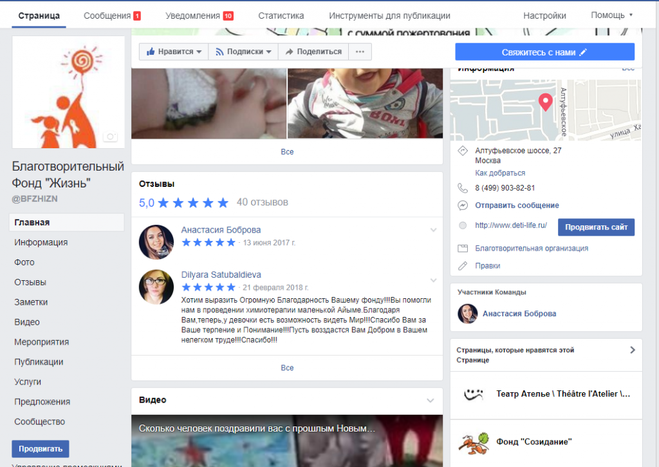
Task: Open the Уведомления tab
Action: pyautogui.click(x=200, y=15)
